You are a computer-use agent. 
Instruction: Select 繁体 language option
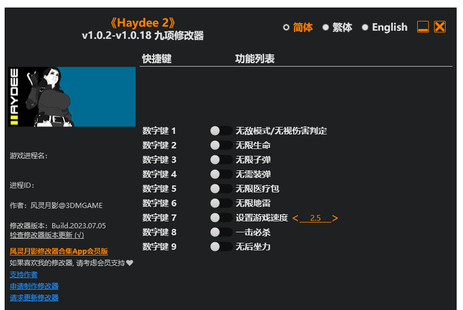tap(337, 27)
